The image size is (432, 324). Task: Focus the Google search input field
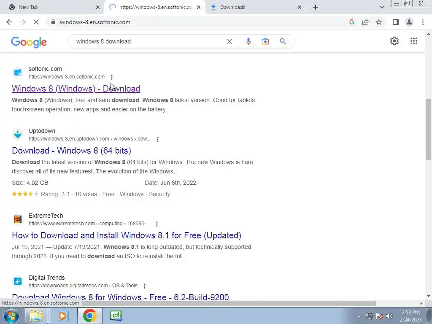149,41
